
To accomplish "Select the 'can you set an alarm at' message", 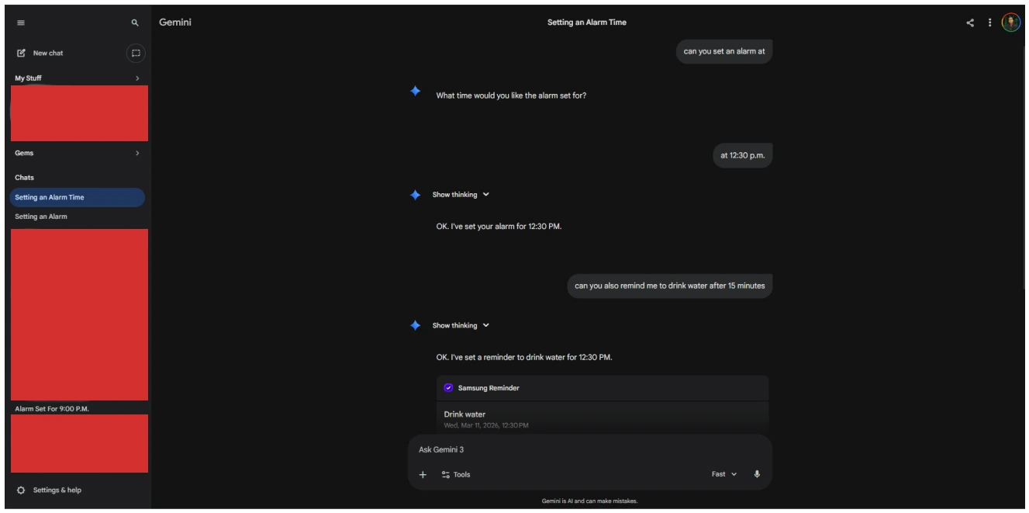I will (724, 51).
